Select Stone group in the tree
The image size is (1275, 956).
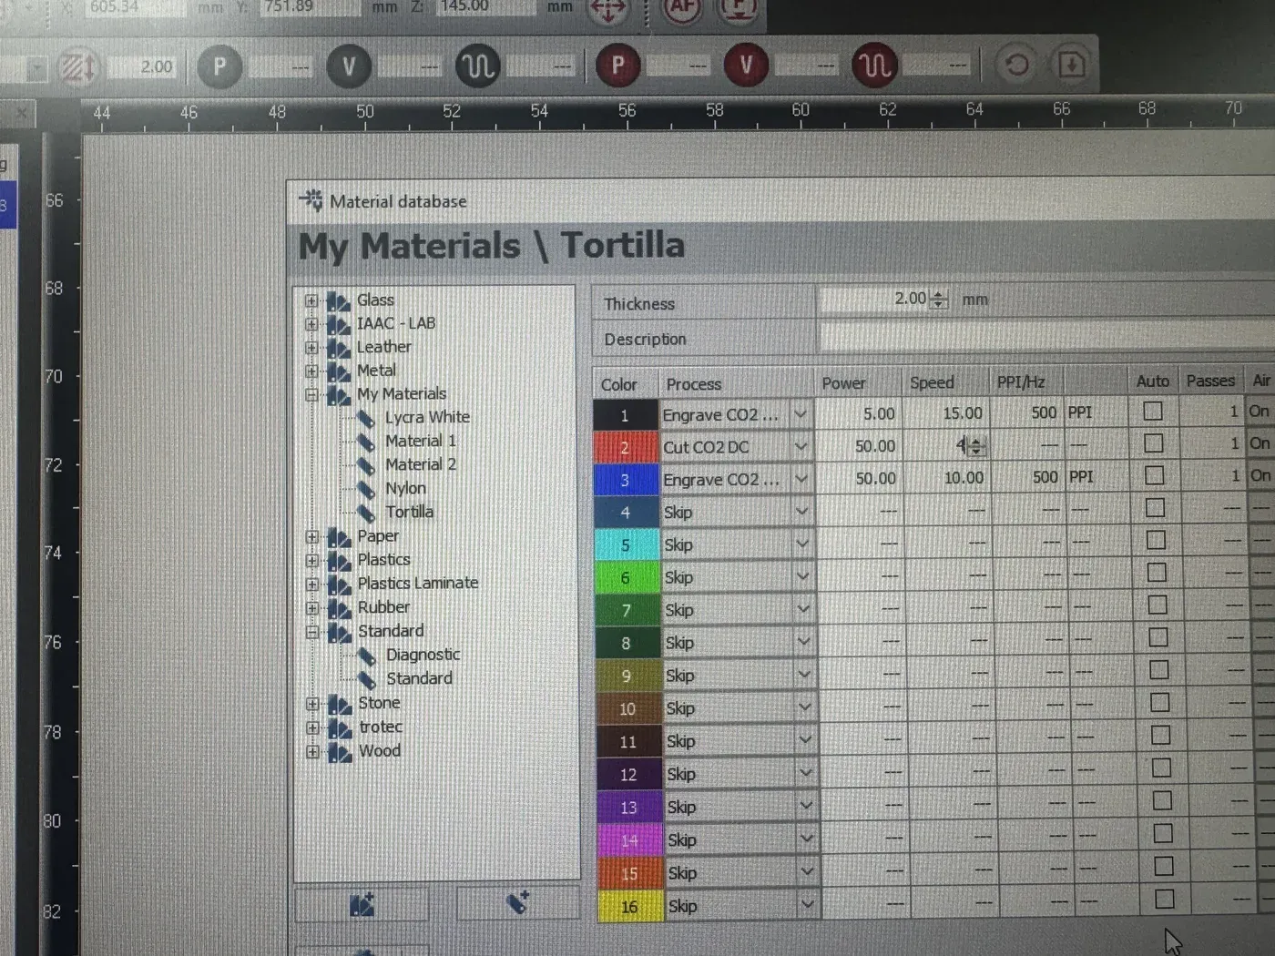pyautogui.click(x=379, y=703)
